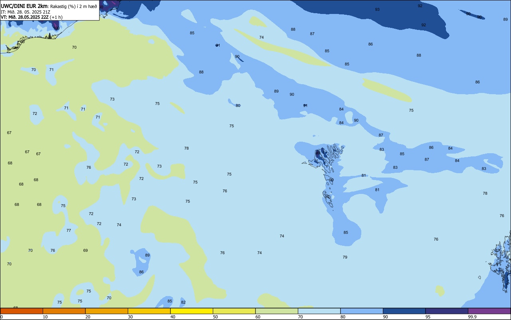
Task: Click the '20' legend tick label
Action: coord(88,317)
